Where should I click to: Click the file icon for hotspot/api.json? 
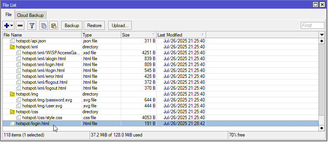12,41
